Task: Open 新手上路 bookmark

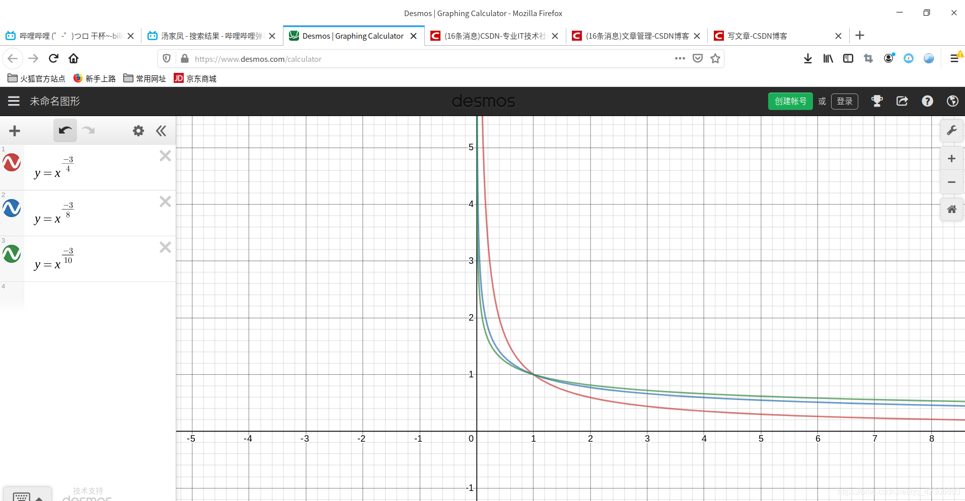Action: [x=94, y=78]
